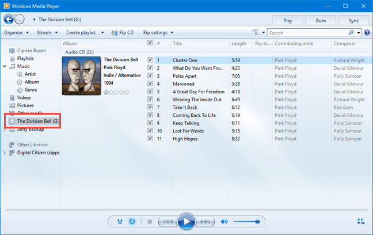The image size is (373, 235).
Task: Open the search options dropdown arrow
Action: click(x=359, y=33)
